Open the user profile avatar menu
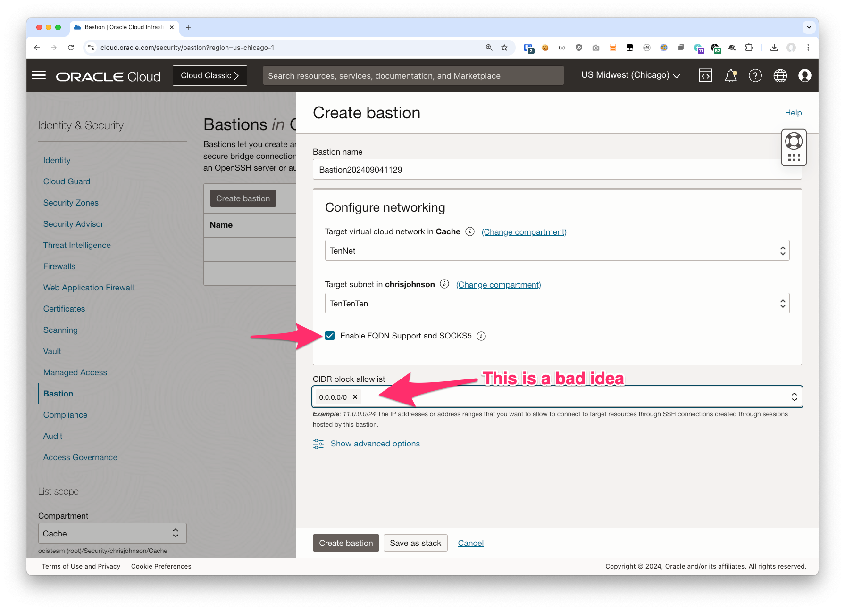The image size is (845, 610). pos(804,75)
